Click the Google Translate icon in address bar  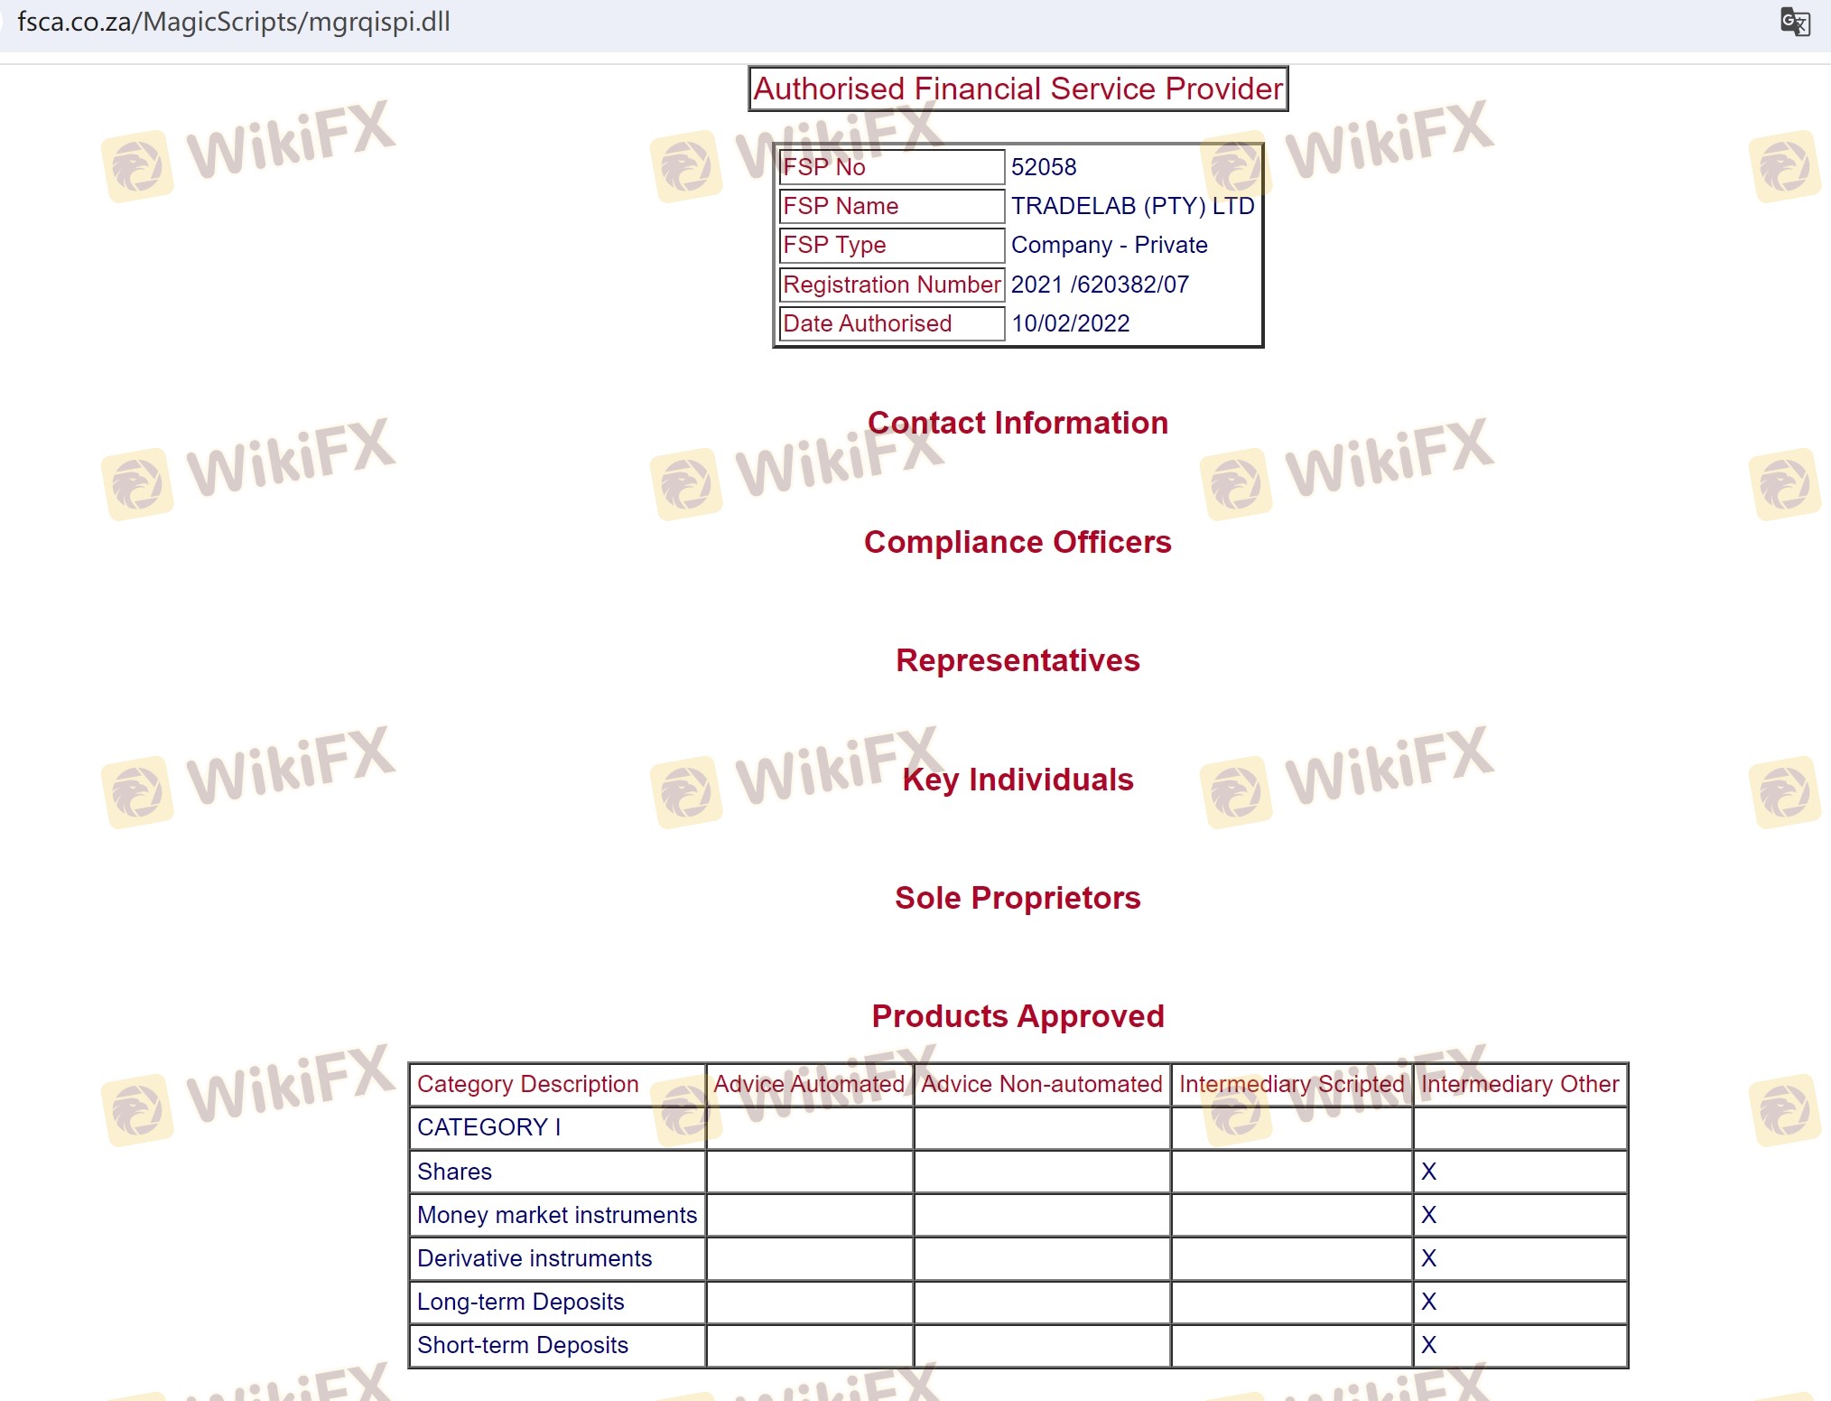click(1794, 22)
